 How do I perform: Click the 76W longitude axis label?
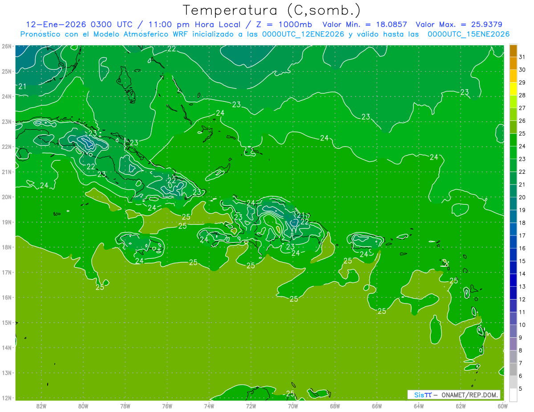point(167,406)
